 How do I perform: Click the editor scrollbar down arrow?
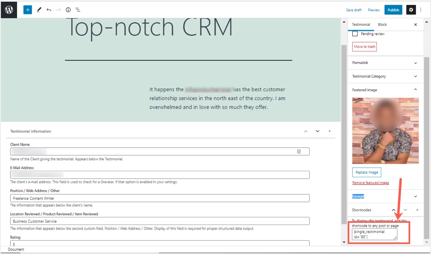(x=344, y=242)
